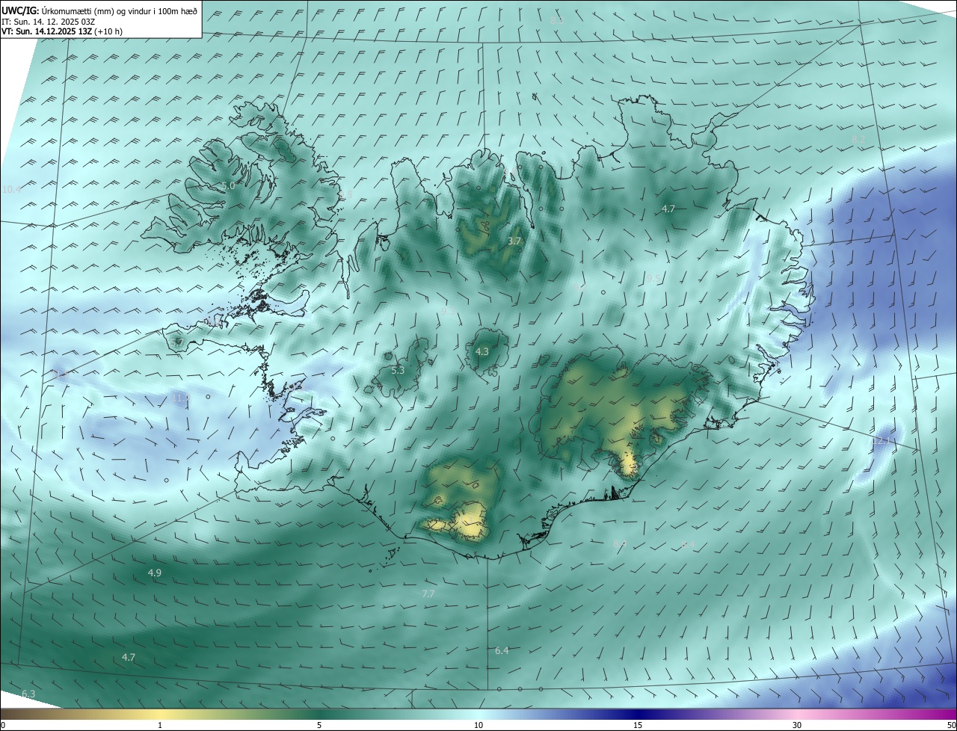Click the 5.7 value on Snæfellsnes tip
The image size is (957, 731).
click(x=177, y=342)
